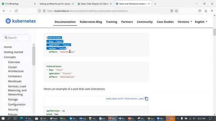Click the volume tray icon

(x=194, y=118)
